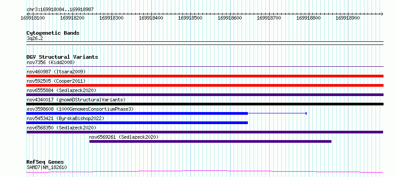Select the 169918300 ruler position label
This screenshot has height=177, width=396.
(x=111, y=18)
